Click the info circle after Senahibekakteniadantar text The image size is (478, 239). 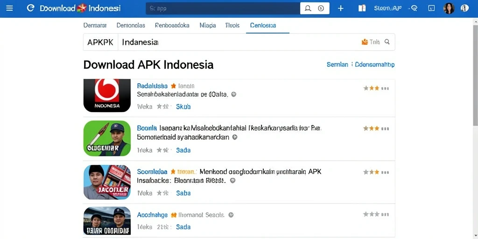[234, 94]
